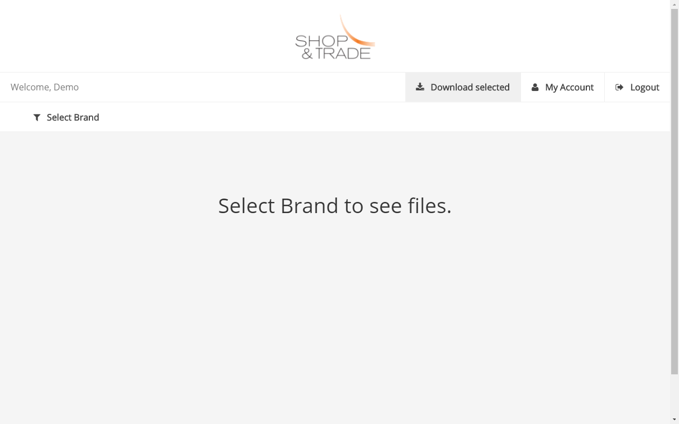Click the '& TRADE' text in the logo
This screenshot has height=424, width=679.
(336, 54)
